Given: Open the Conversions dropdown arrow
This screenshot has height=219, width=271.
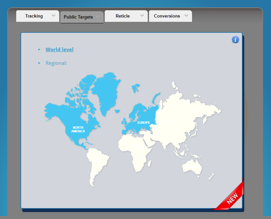Looking at the screenshot, I should click(186, 16).
